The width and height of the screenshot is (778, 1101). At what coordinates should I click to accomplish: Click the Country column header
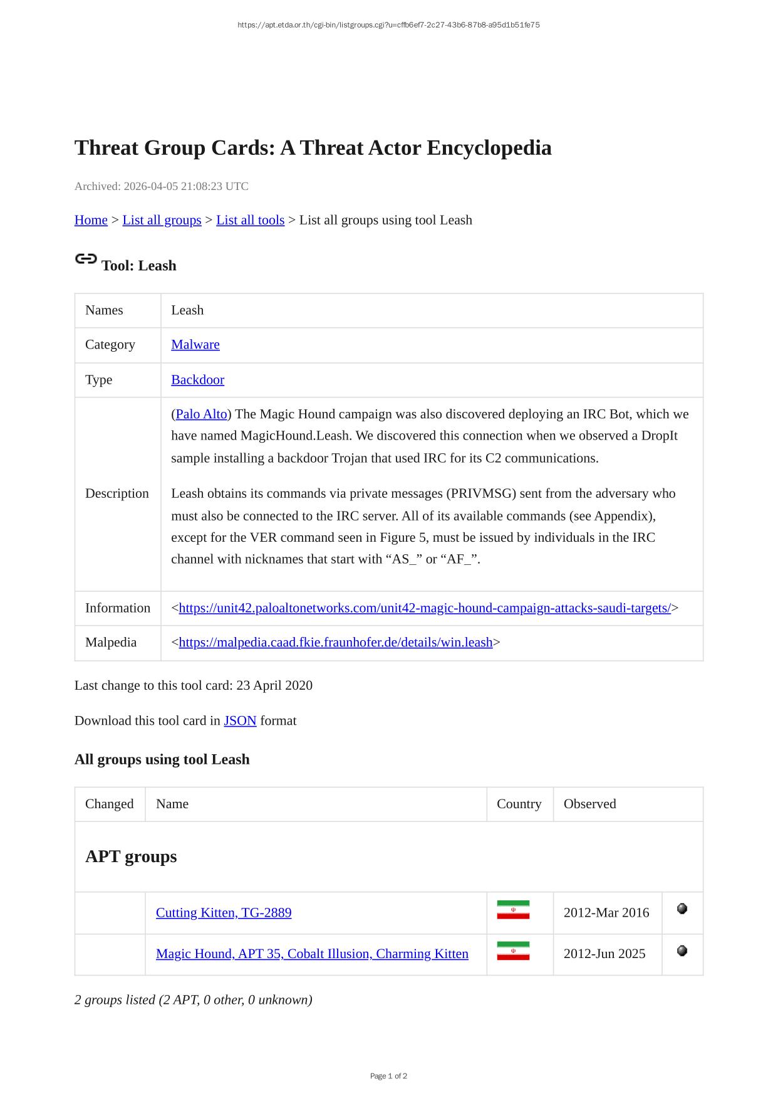(x=519, y=804)
